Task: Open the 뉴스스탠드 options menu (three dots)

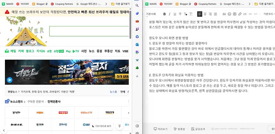Action: tap(129, 101)
